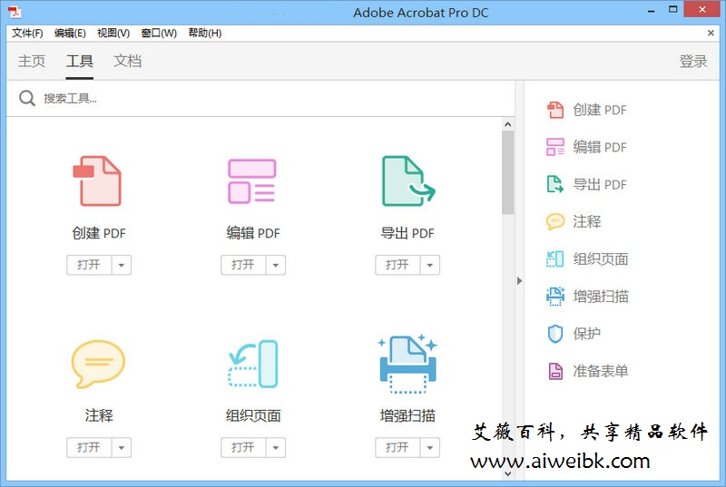The height and width of the screenshot is (487, 726).
Task: Click the 登录 sign-in link
Action: (693, 61)
